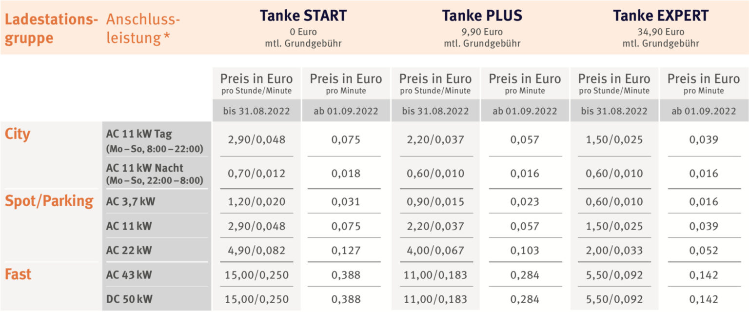Select the "Tanke PLUS" tariff heading
Screen dimensions: 749x312
point(482,16)
